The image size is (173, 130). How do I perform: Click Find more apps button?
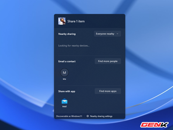coord(108,91)
